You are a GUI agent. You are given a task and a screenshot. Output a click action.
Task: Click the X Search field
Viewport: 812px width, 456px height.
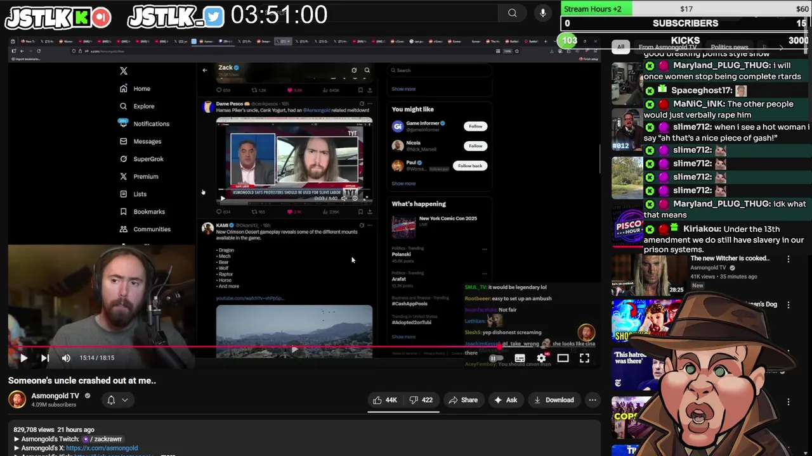point(439,70)
